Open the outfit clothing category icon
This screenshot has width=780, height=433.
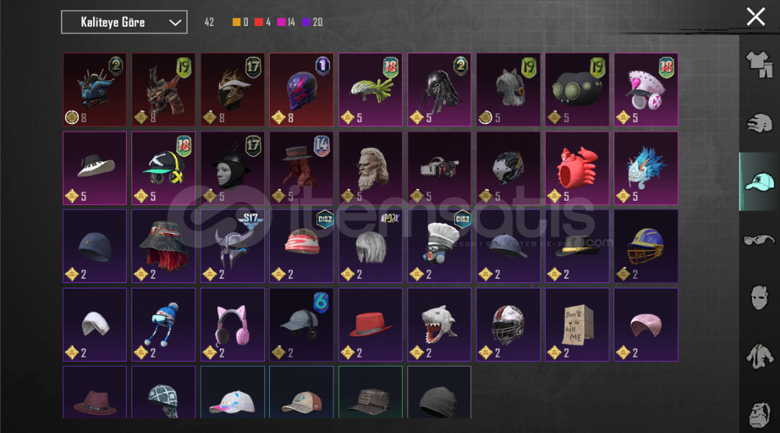759,64
